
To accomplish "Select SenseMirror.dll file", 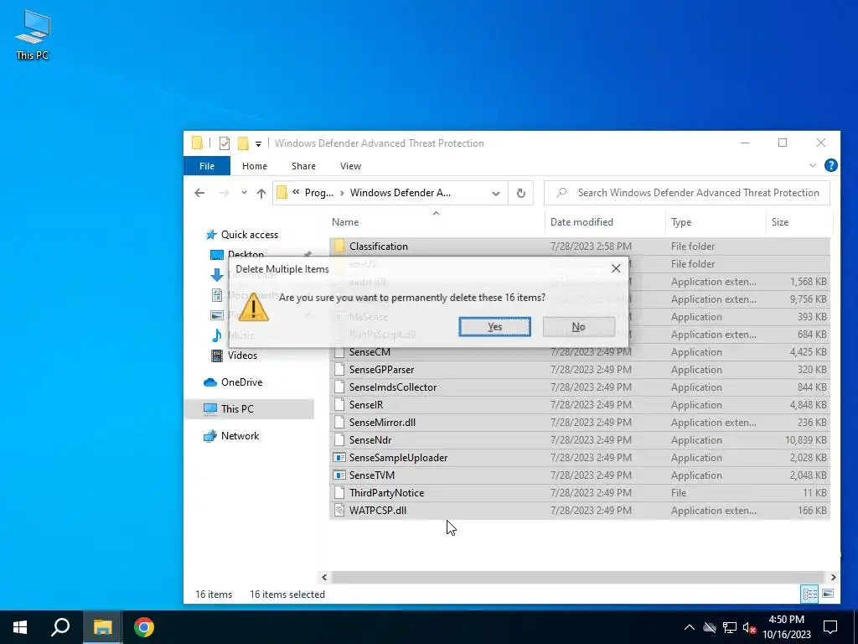I will (x=382, y=423).
